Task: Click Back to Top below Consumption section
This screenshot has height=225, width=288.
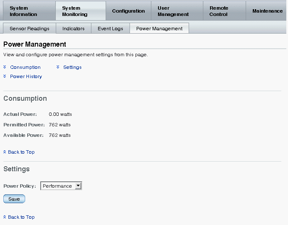Action: 21,152
